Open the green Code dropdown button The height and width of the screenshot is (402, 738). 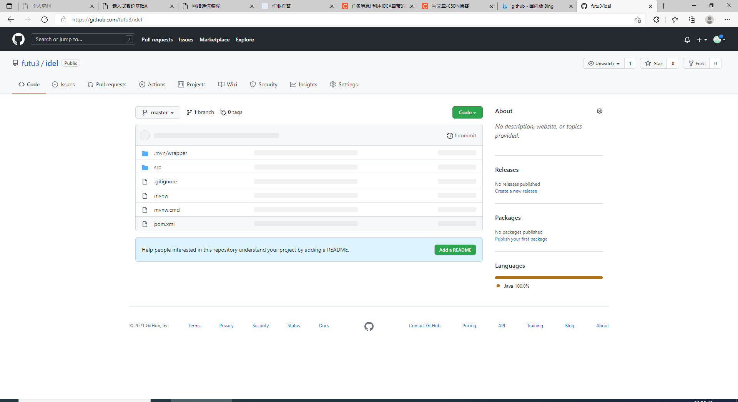[467, 112]
